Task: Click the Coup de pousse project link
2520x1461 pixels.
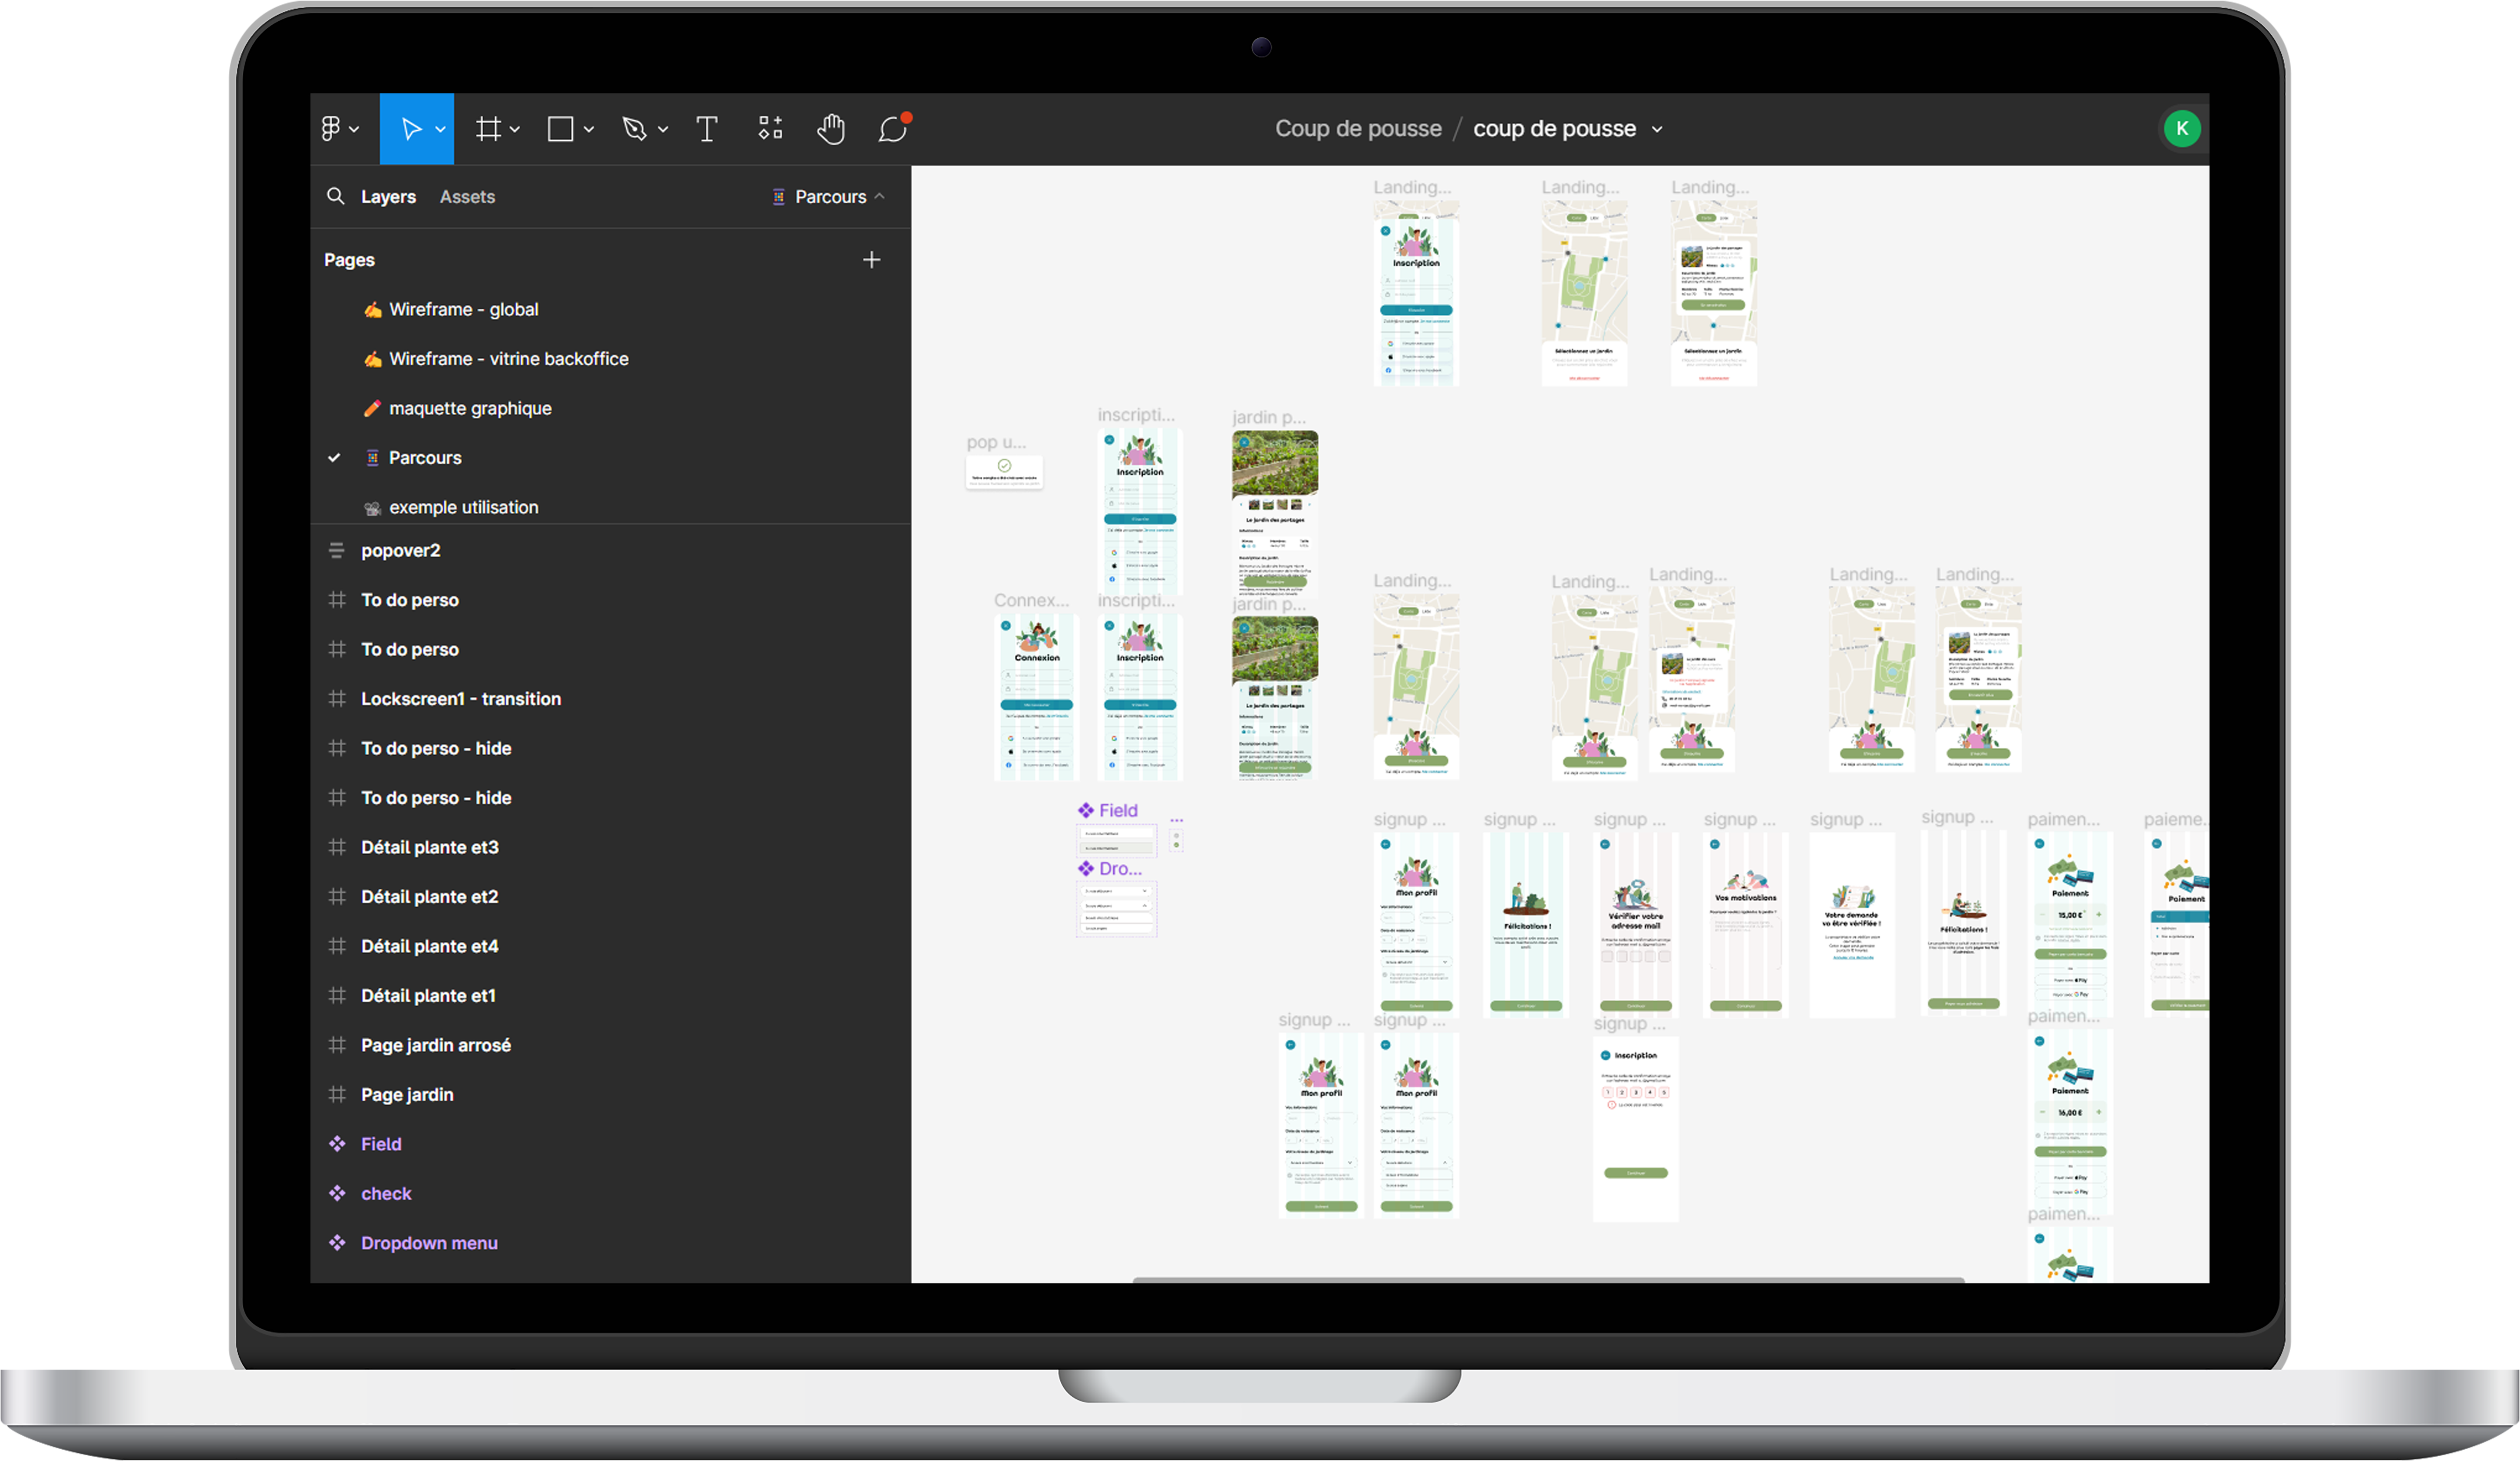Action: coord(1358,129)
